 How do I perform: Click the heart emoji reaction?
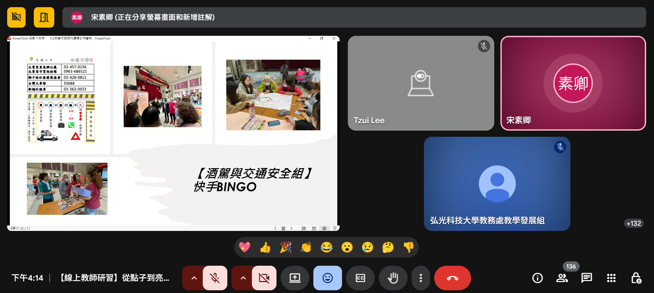coord(245,247)
